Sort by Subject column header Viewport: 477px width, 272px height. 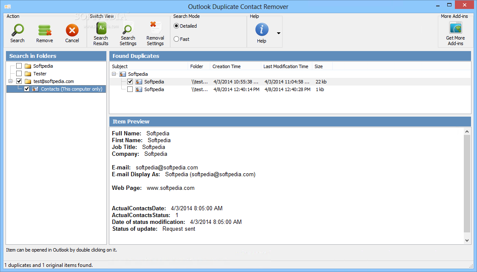point(149,66)
